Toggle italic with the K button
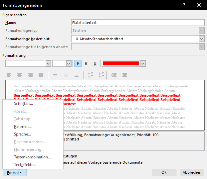The height and width of the screenshot is (179, 207). point(86,63)
